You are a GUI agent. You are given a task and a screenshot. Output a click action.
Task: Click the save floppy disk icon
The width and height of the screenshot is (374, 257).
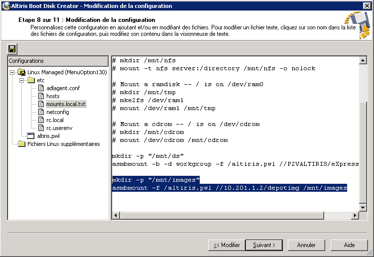(x=12, y=49)
